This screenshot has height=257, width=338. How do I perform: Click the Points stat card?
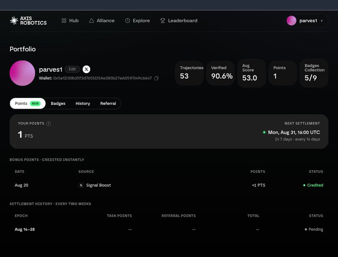[x=283, y=73]
